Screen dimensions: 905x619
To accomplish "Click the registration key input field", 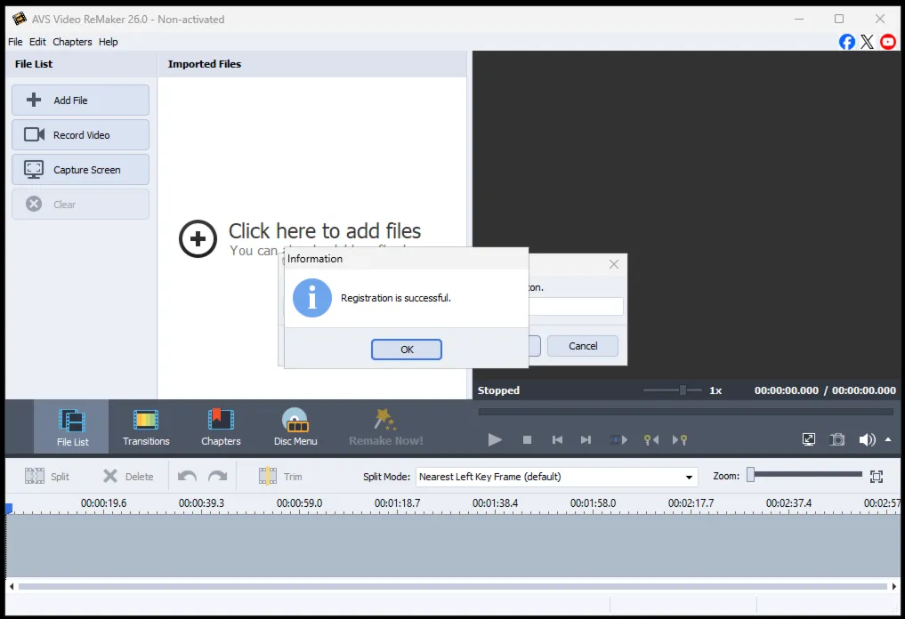I will click(x=576, y=306).
